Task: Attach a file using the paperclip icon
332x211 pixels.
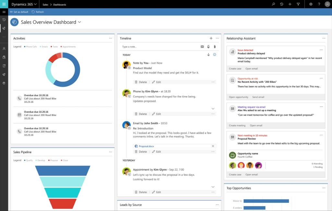Action: coord(214,47)
